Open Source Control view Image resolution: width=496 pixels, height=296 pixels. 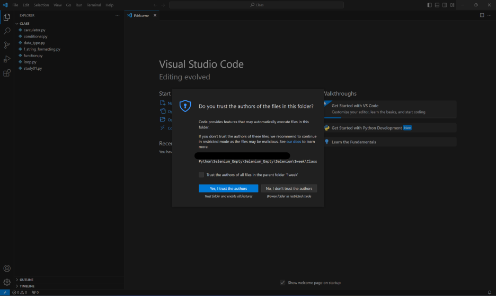click(x=7, y=45)
